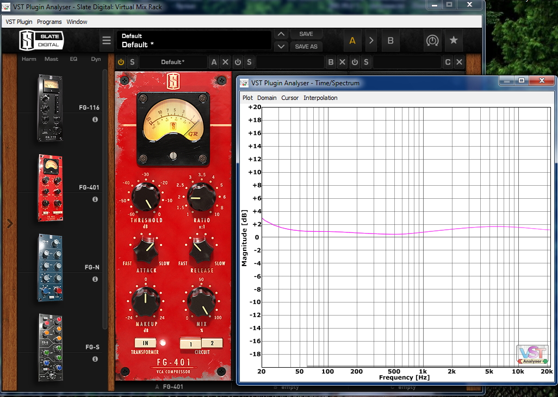The width and height of the screenshot is (558, 397).
Task: Click the GR meter screw adjuster
Action: click(173, 155)
